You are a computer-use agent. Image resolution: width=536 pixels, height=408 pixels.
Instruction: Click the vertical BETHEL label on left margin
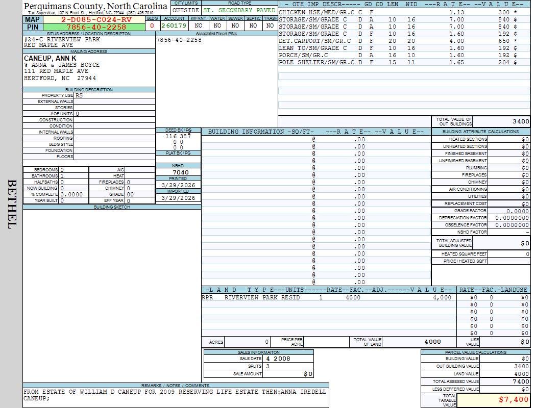tap(11, 204)
